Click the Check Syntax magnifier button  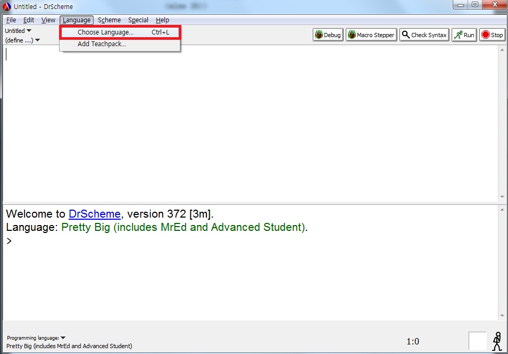pyautogui.click(x=424, y=35)
